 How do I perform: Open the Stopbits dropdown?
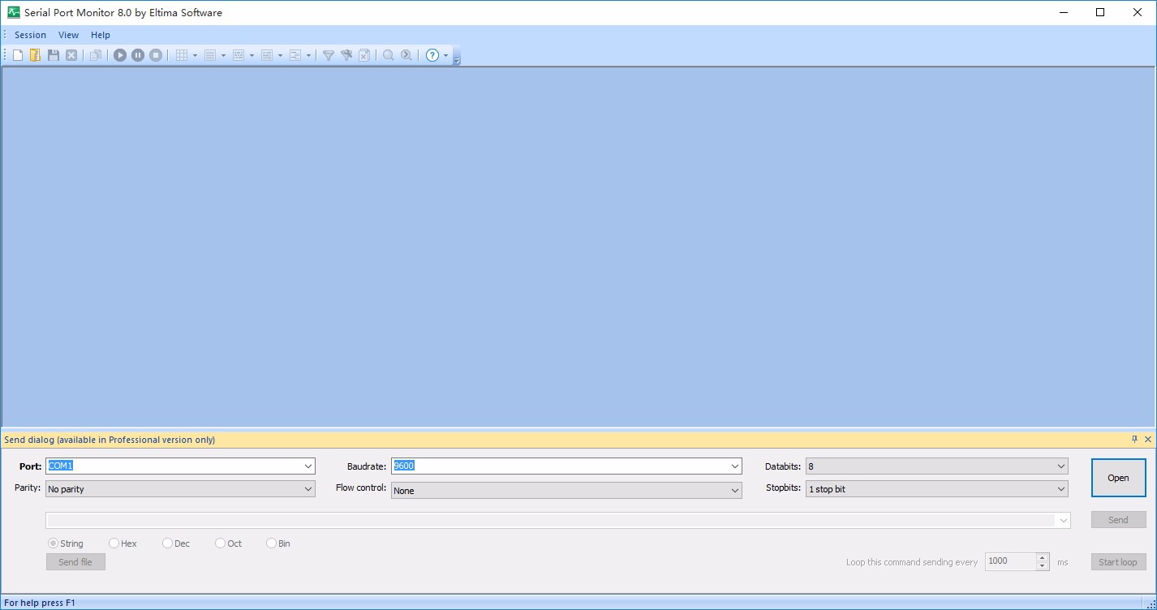(x=1060, y=488)
